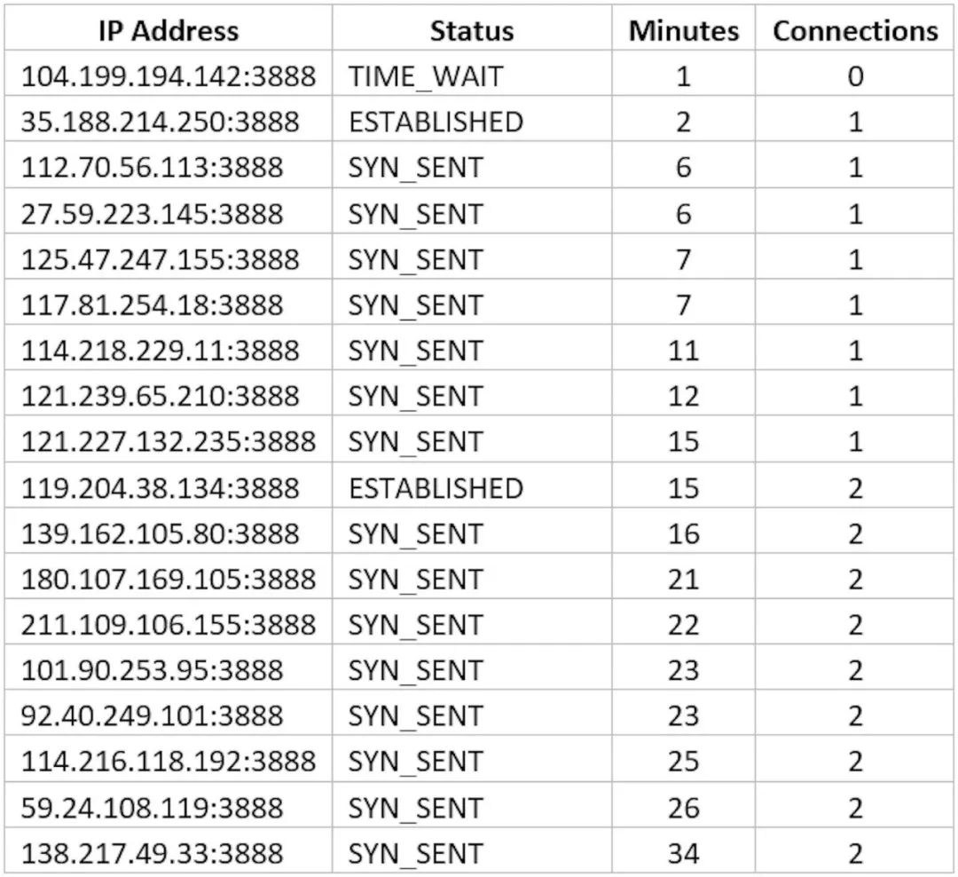Screen dimensions: 958x877
Task: Select the cell 121.227.132.235:3888
Action: (169, 441)
